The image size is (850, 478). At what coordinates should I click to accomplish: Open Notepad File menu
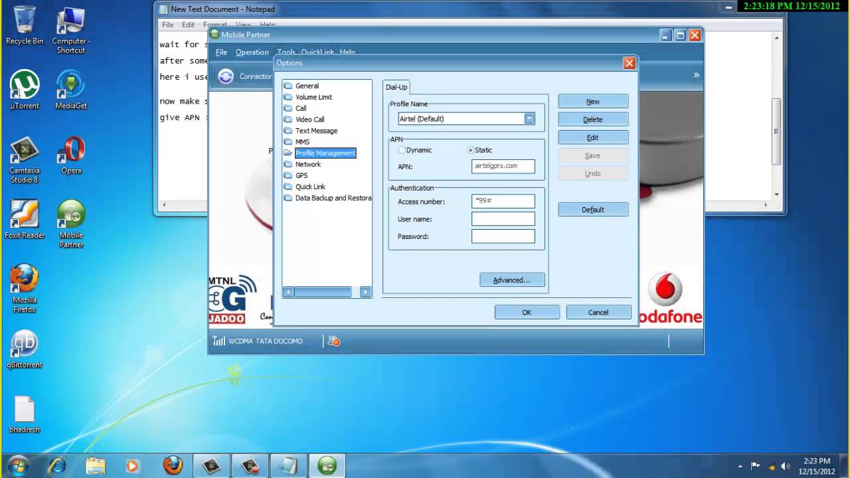168,25
